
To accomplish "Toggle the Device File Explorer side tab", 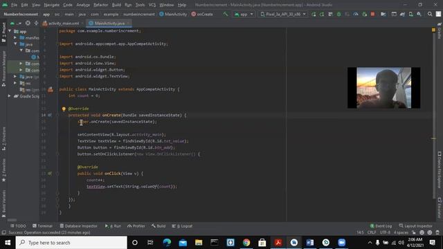I will [440, 170].
